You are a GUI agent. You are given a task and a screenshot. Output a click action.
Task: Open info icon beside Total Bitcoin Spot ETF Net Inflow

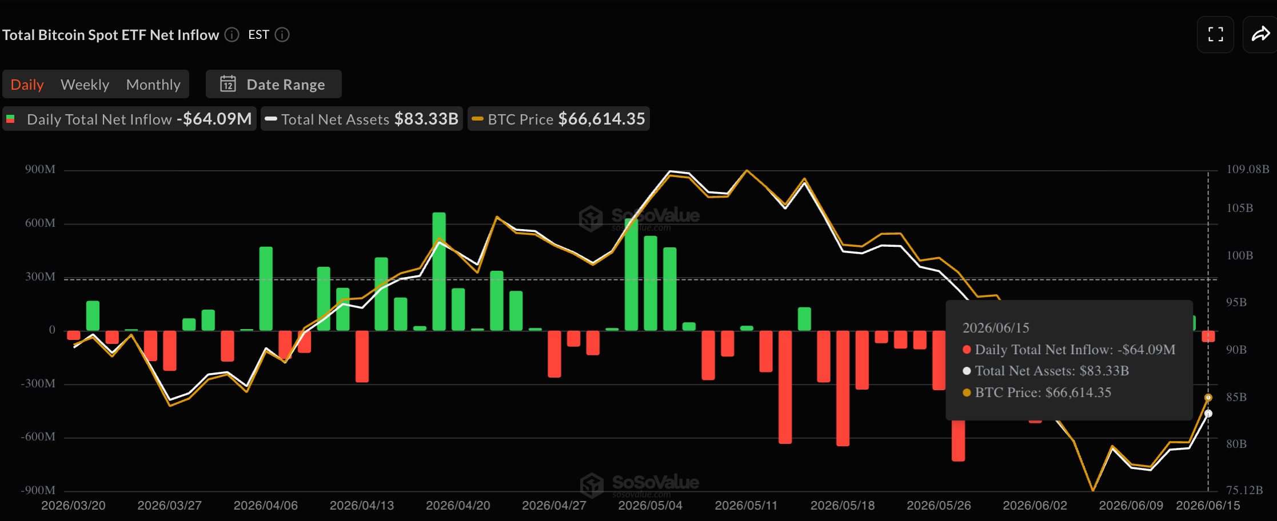click(232, 35)
